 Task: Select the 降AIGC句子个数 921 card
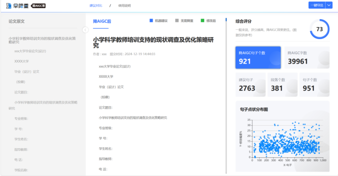pyautogui.click(x=258, y=58)
